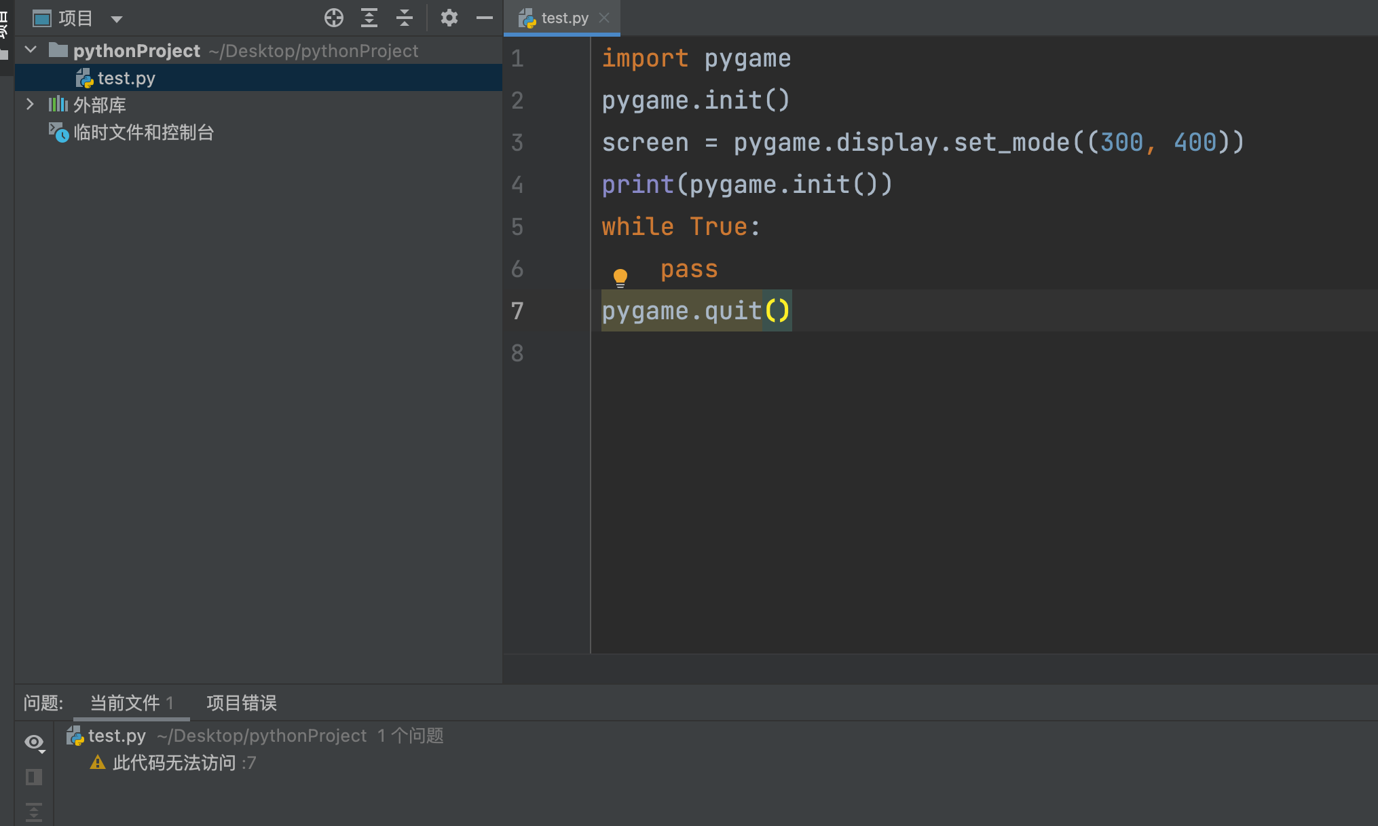Collapse the pythonProject folder
Image resolution: width=1378 pixels, height=826 pixels.
tap(31, 50)
